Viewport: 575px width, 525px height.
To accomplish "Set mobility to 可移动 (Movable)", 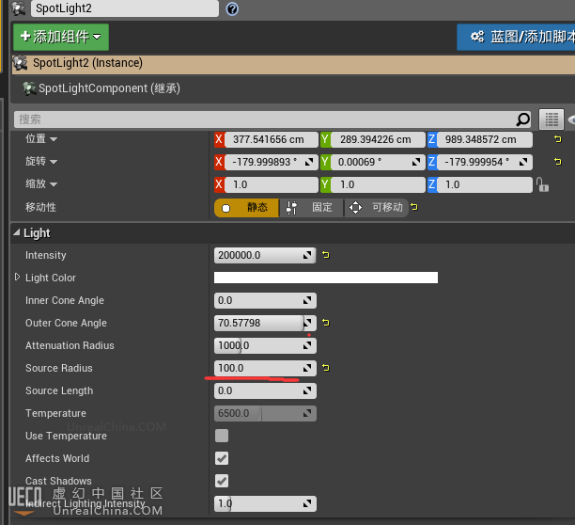I will (x=377, y=207).
